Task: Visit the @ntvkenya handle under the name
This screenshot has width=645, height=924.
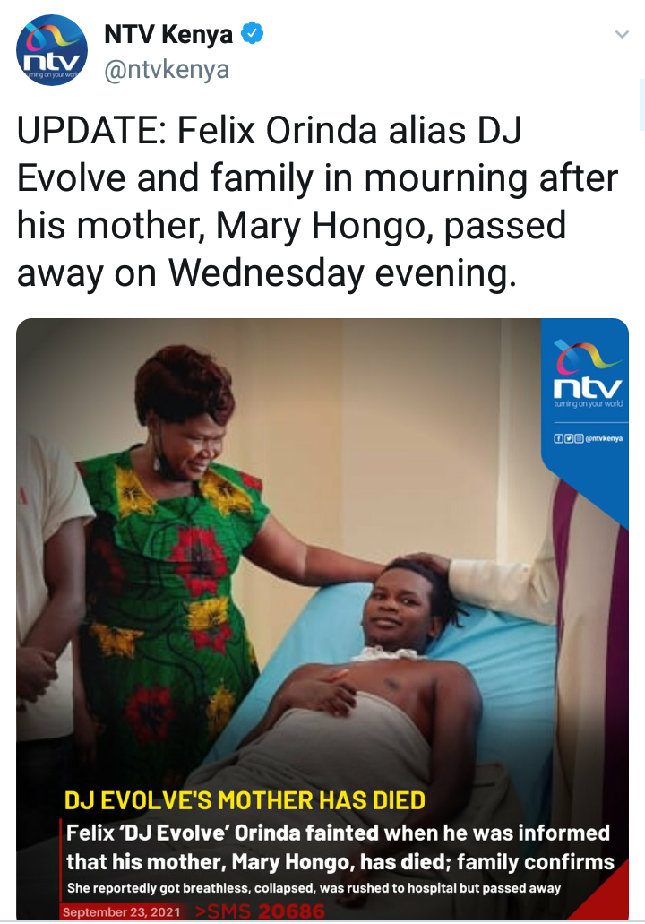Action: (167, 70)
